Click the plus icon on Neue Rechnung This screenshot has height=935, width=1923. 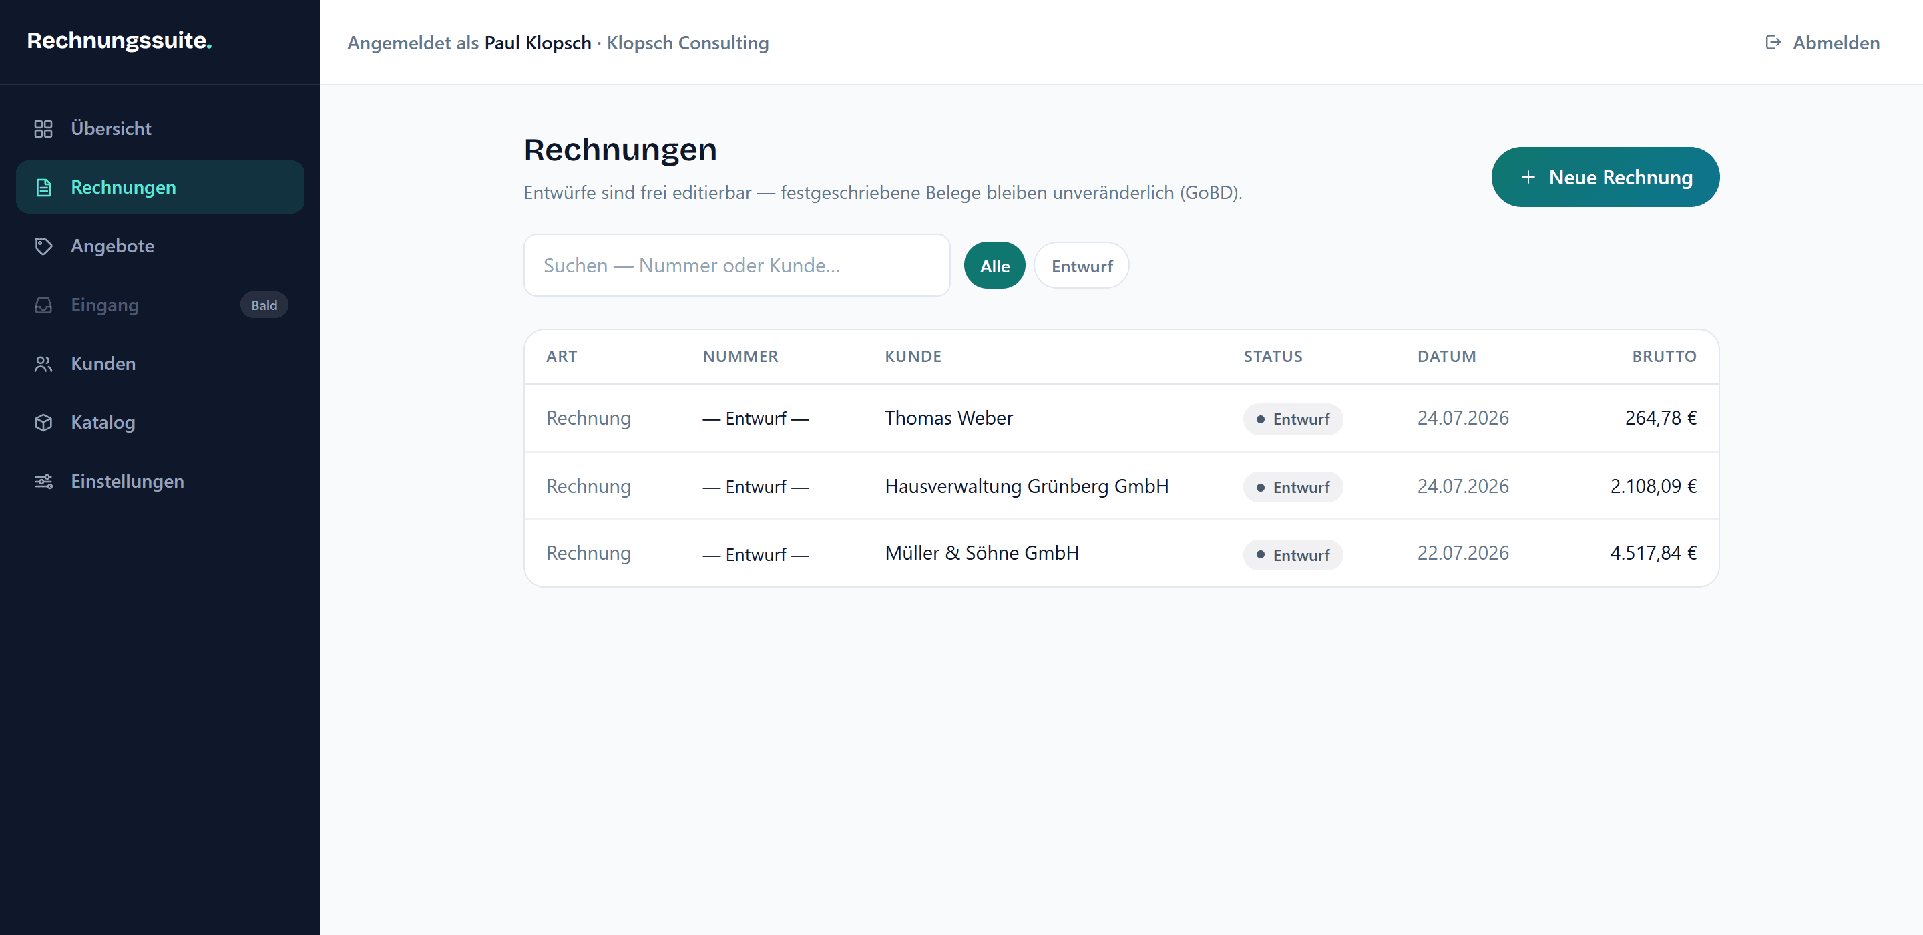coord(1528,177)
